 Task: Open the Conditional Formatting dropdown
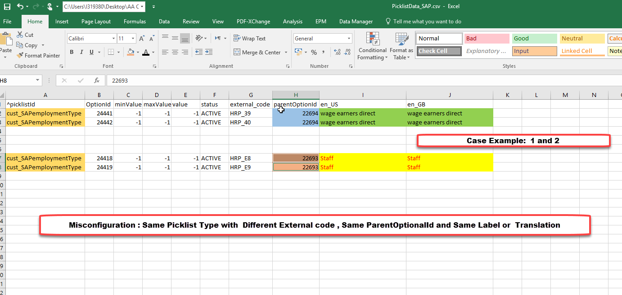point(372,46)
